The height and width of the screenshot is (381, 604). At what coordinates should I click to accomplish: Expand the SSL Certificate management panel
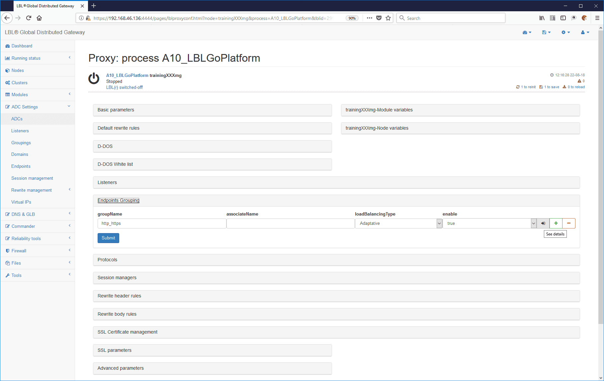pos(336,332)
